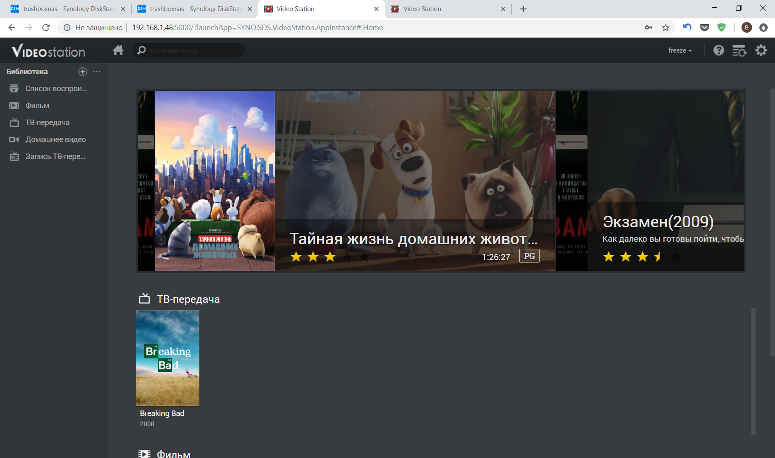Click the TV icon beside ТВ-передача in sidebar

tap(14, 122)
